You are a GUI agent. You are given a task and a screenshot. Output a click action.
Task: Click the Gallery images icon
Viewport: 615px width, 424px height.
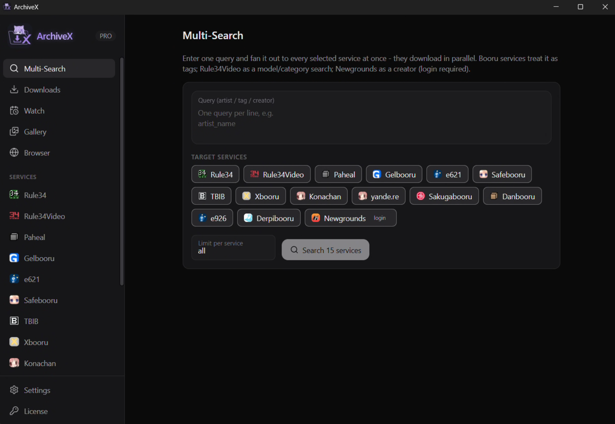pos(14,131)
